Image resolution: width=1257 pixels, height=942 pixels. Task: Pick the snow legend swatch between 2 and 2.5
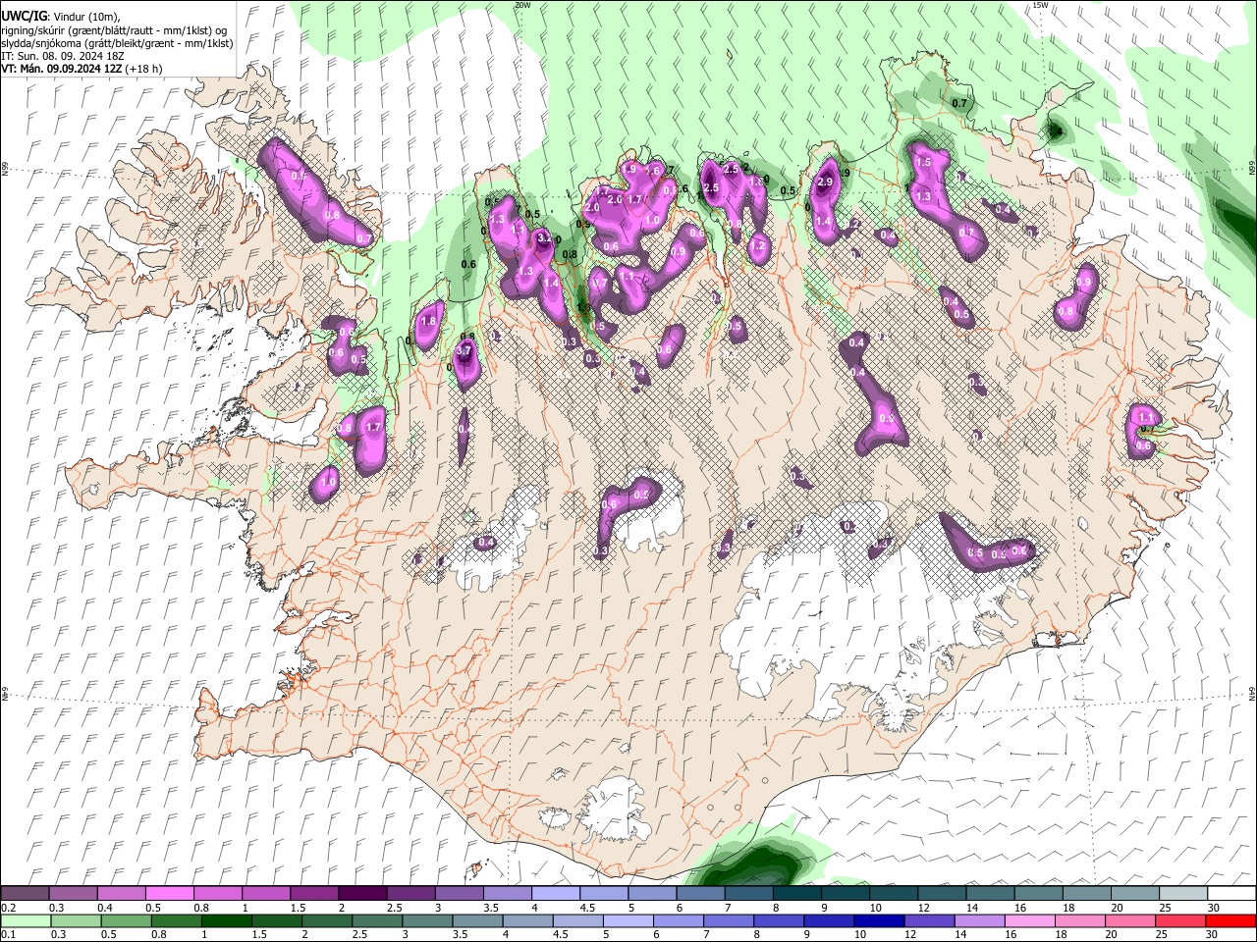click(x=362, y=894)
